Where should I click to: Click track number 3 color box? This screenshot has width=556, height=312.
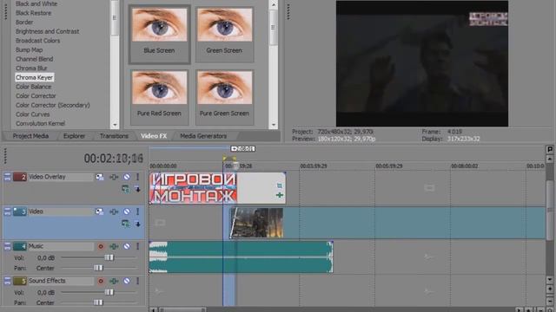pos(20,211)
